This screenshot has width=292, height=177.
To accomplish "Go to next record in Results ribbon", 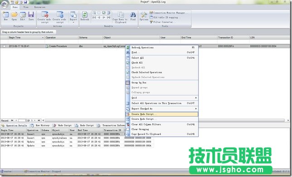I will pyautogui.click(x=104, y=17).
